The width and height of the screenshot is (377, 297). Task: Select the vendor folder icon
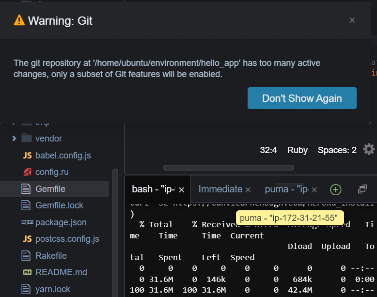coord(27,138)
